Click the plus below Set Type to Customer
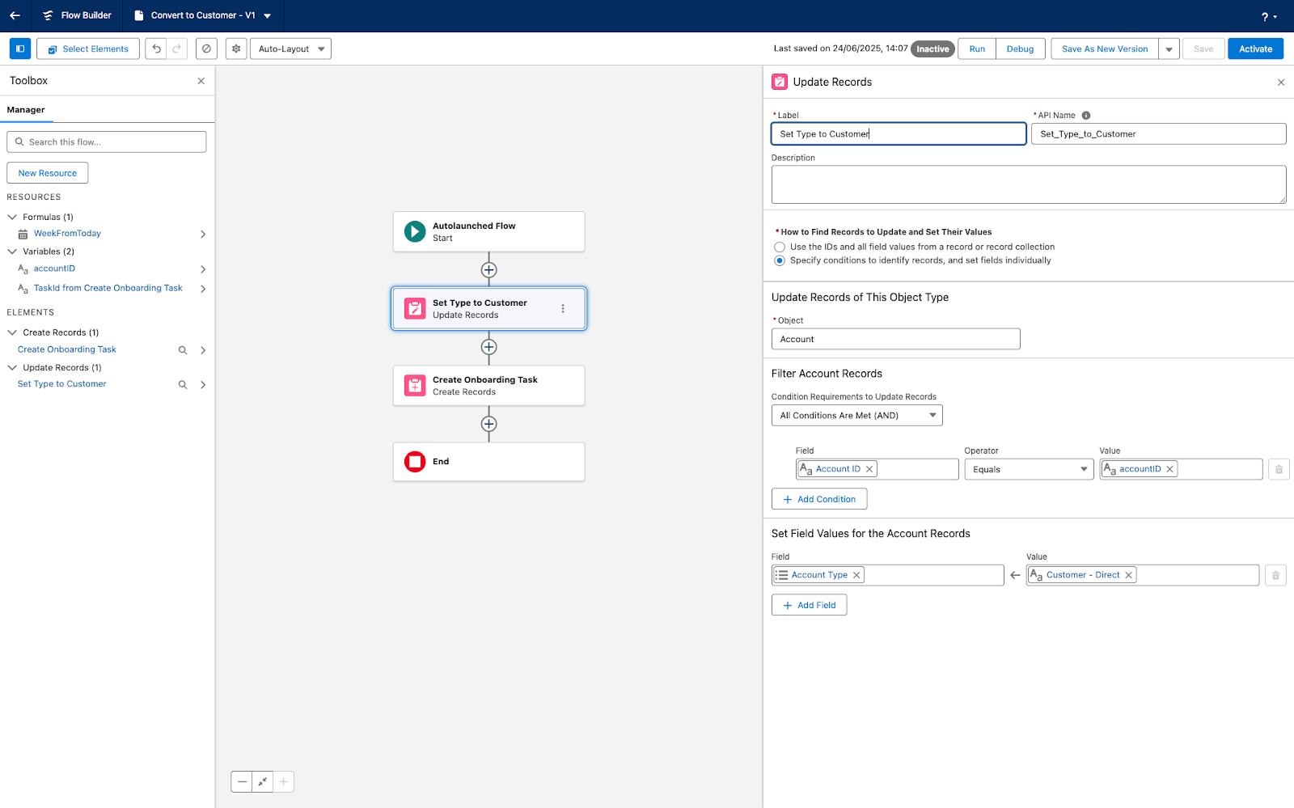 click(x=488, y=347)
